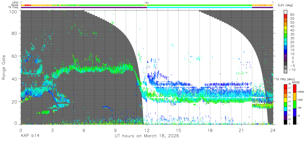Image resolution: width=307 pixels, height=141 pixels.
Task: Click the white top swatch of elevation colorbar
Action: tap(285, 12)
